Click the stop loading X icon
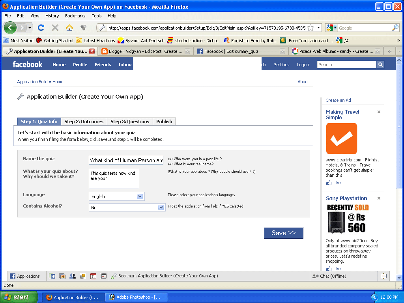 coord(55,28)
